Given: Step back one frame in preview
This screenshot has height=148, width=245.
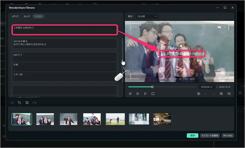Looking at the screenshot, I should click(x=130, y=94).
